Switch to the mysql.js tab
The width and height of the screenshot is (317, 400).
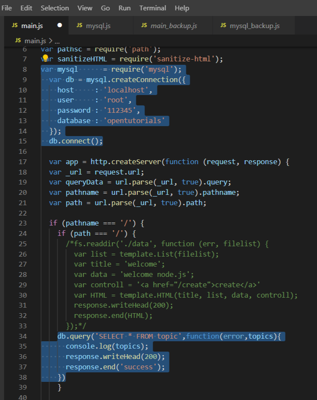[101, 25]
